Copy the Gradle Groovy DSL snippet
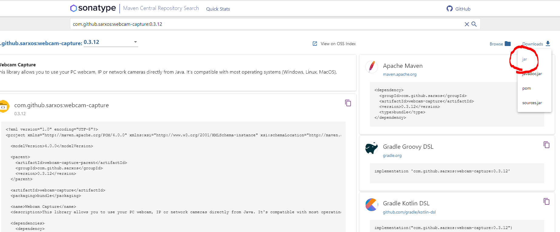Viewport: 560px width, 232px height. tap(546, 145)
